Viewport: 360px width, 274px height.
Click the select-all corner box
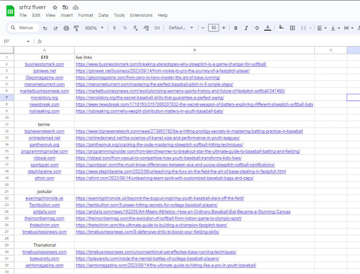(7, 50)
